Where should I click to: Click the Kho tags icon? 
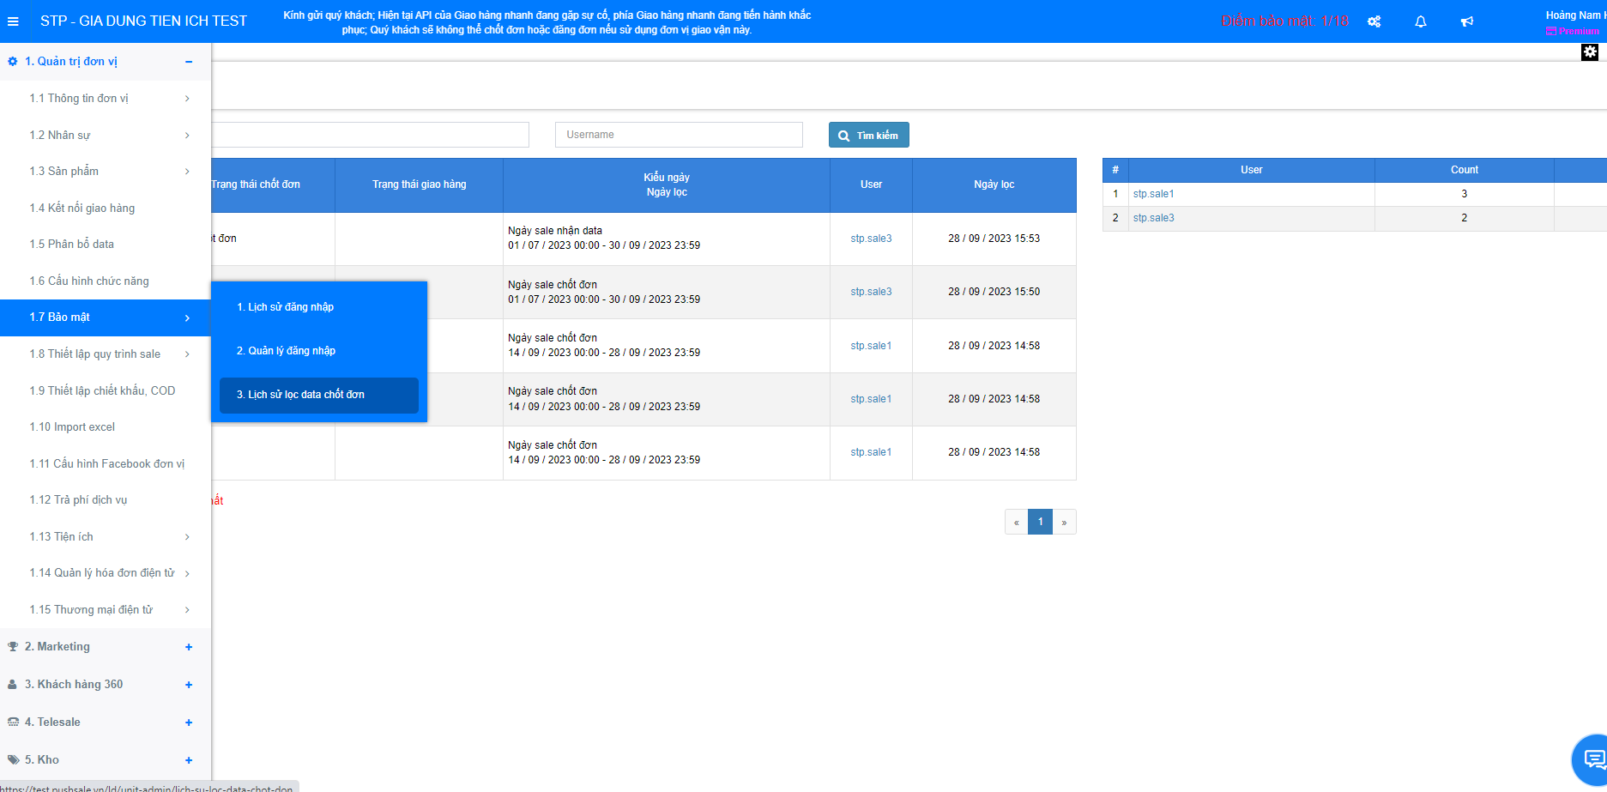(13, 760)
